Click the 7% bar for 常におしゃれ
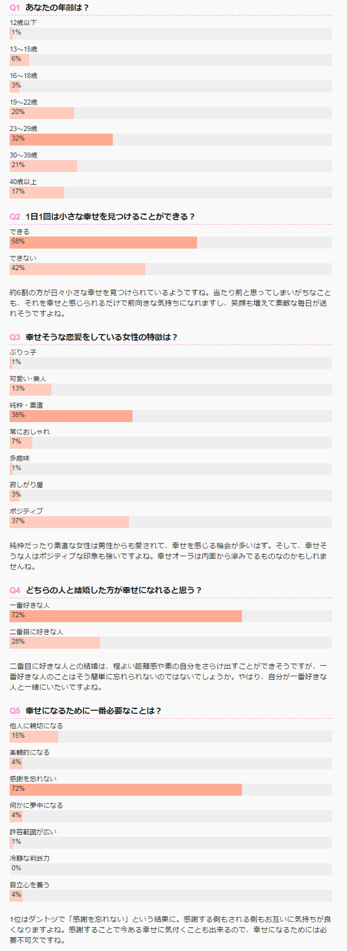Image resolution: width=347 pixels, height=951 pixels. pyautogui.click(x=21, y=442)
